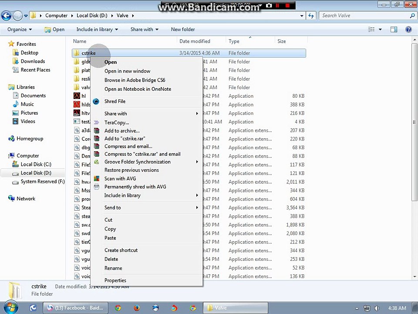
Task: Click the Back navigation arrow
Action: click(7, 16)
